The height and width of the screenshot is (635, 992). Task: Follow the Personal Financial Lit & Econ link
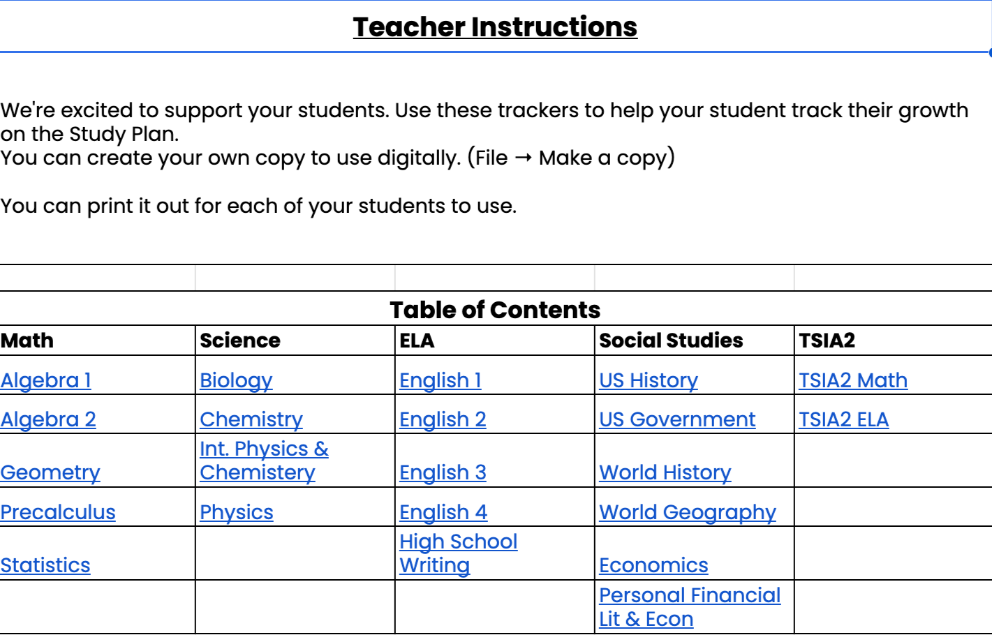690,607
